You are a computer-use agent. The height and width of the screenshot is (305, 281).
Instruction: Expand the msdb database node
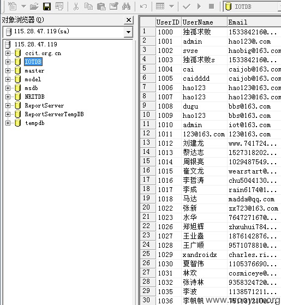point(8,88)
